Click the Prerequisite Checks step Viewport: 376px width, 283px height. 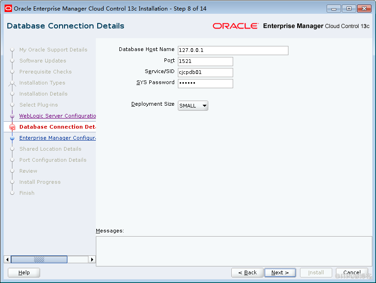45,72
